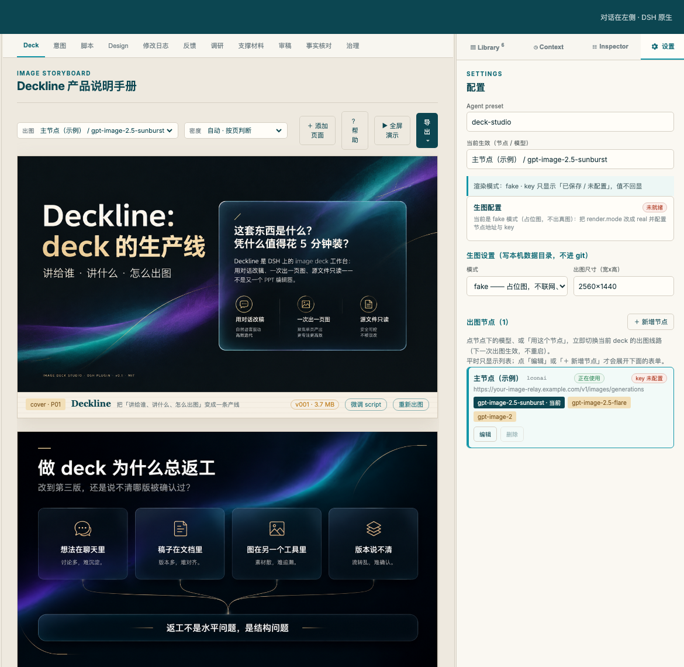Click the cover · P01 tag
This screenshot has height=667, width=684.
46,405
